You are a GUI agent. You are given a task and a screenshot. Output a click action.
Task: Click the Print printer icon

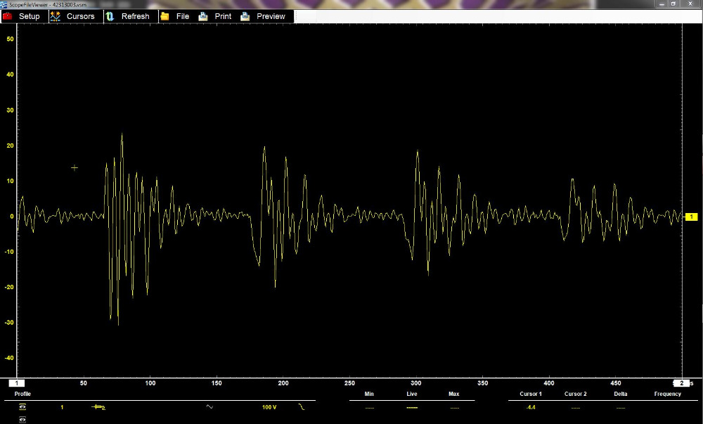point(203,16)
